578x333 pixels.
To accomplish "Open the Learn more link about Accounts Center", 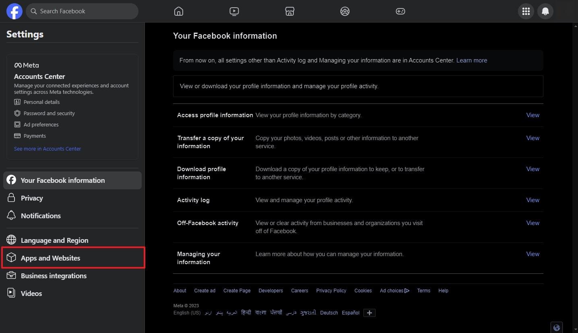I will 471,60.
